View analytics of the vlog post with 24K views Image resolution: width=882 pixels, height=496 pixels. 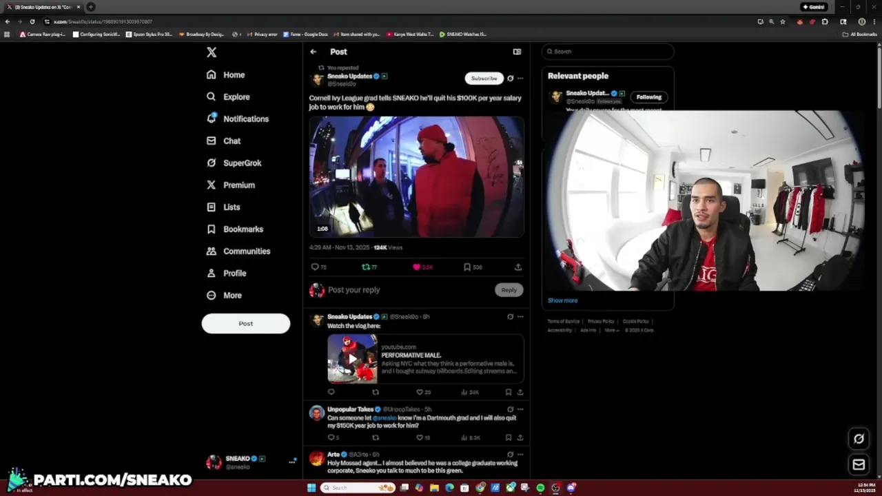point(470,392)
